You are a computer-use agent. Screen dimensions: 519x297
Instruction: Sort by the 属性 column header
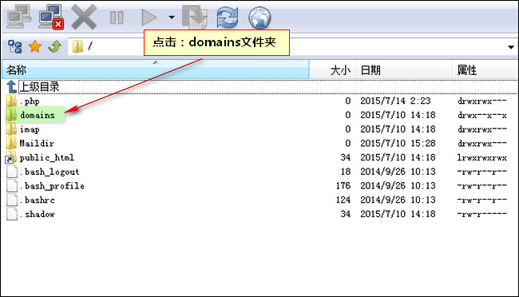tap(485, 70)
